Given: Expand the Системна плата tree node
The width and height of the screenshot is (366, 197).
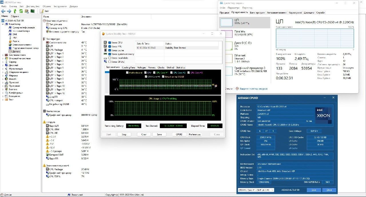Looking at the screenshot, I should pos(3,55).
